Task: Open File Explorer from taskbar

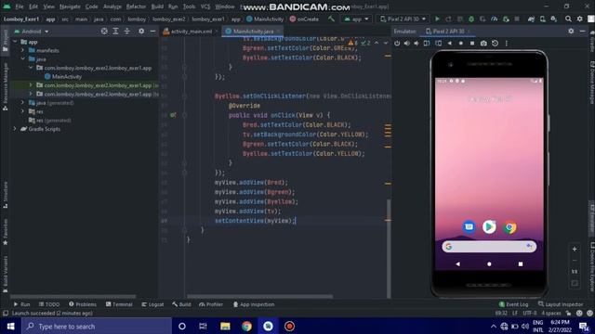Action: (x=225, y=326)
